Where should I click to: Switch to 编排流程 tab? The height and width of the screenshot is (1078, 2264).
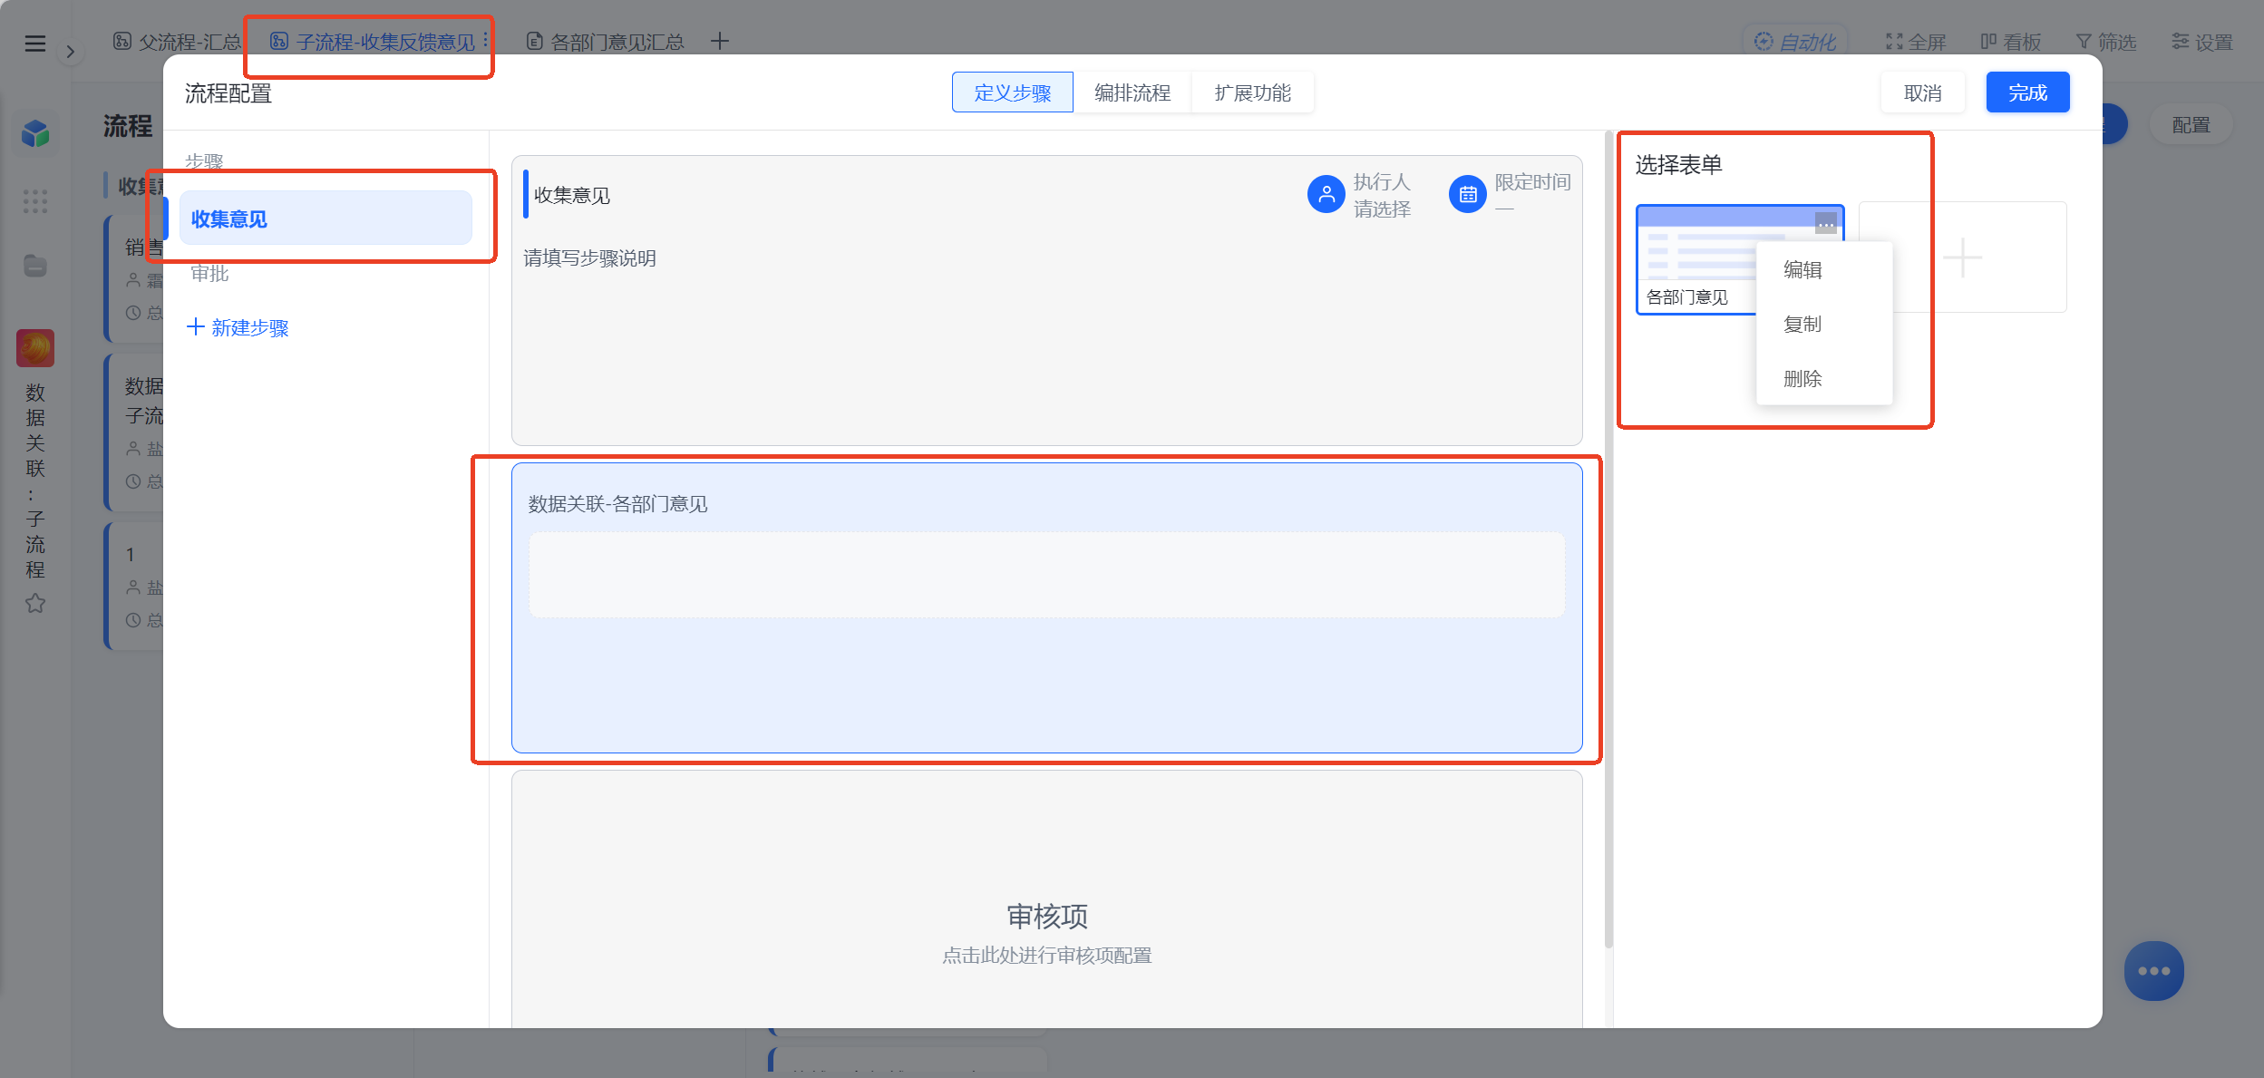click(x=1132, y=92)
